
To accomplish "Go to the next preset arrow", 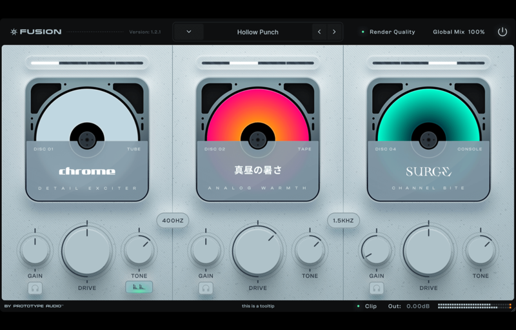I will [x=334, y=32].
